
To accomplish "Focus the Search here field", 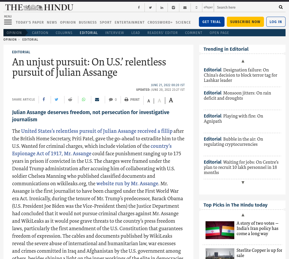I will click(x=246, y=7).
